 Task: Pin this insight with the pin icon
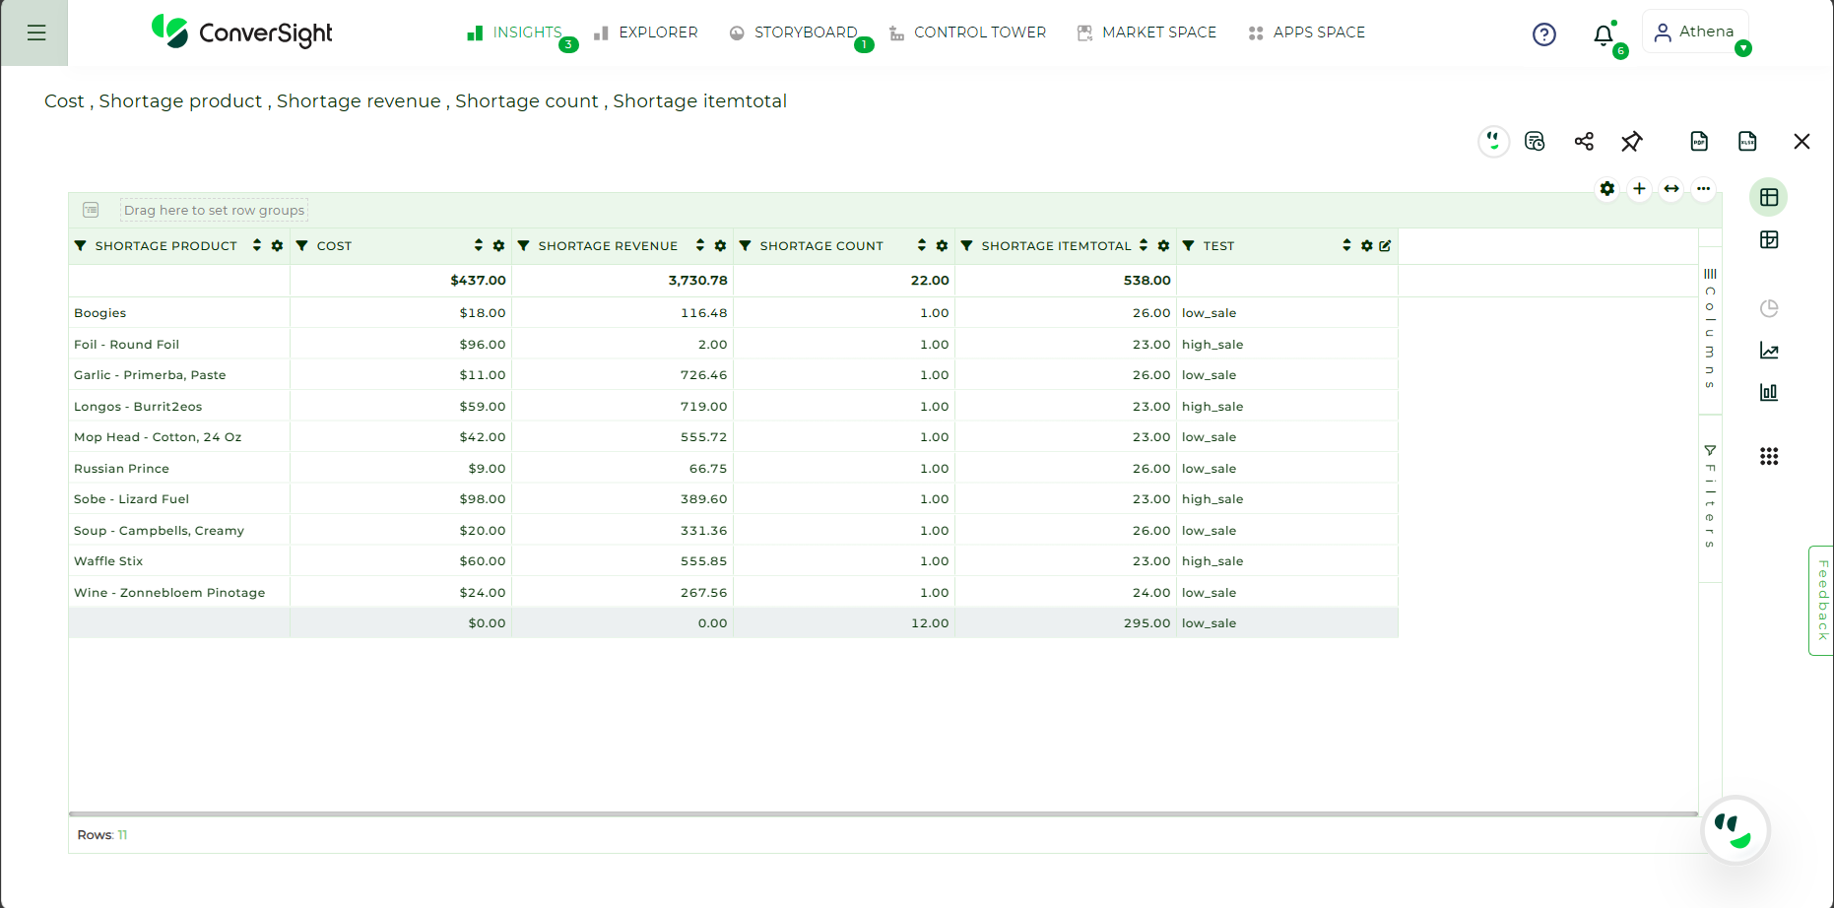[1632, 142]
